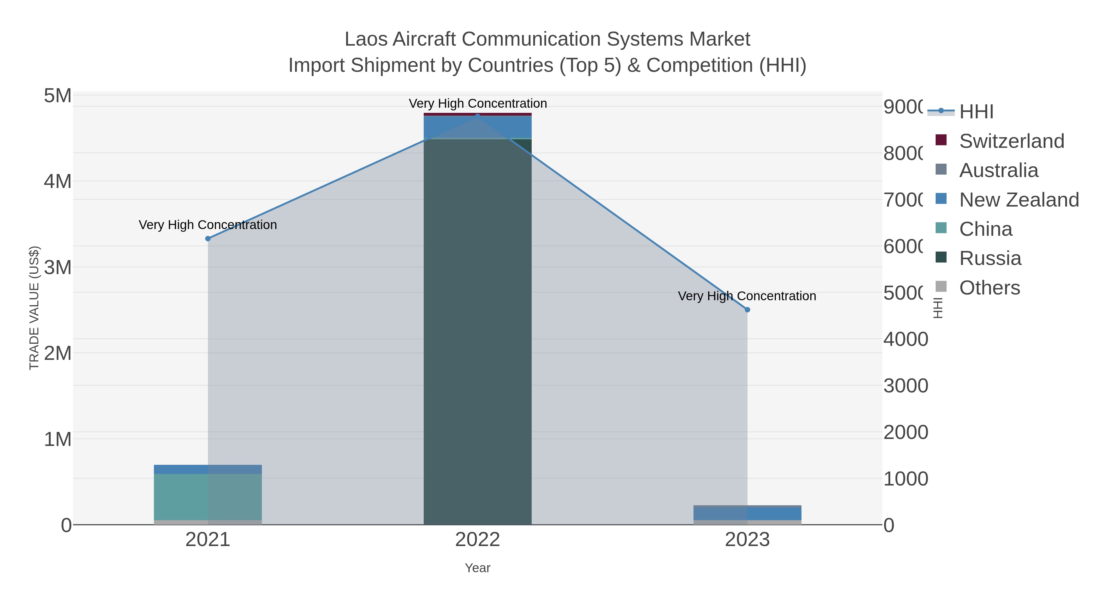The width and height of the screenshot is (1095, 616).
Task: Click the HHI data point for 2021
Action: 208,238
